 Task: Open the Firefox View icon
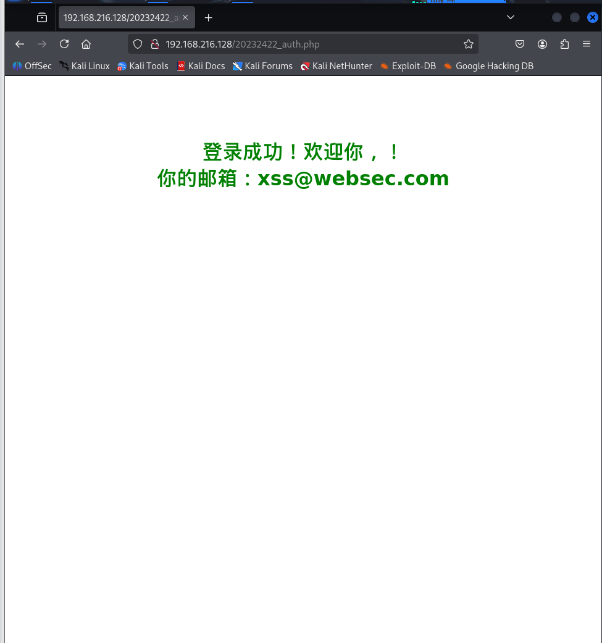click(42, 18)
